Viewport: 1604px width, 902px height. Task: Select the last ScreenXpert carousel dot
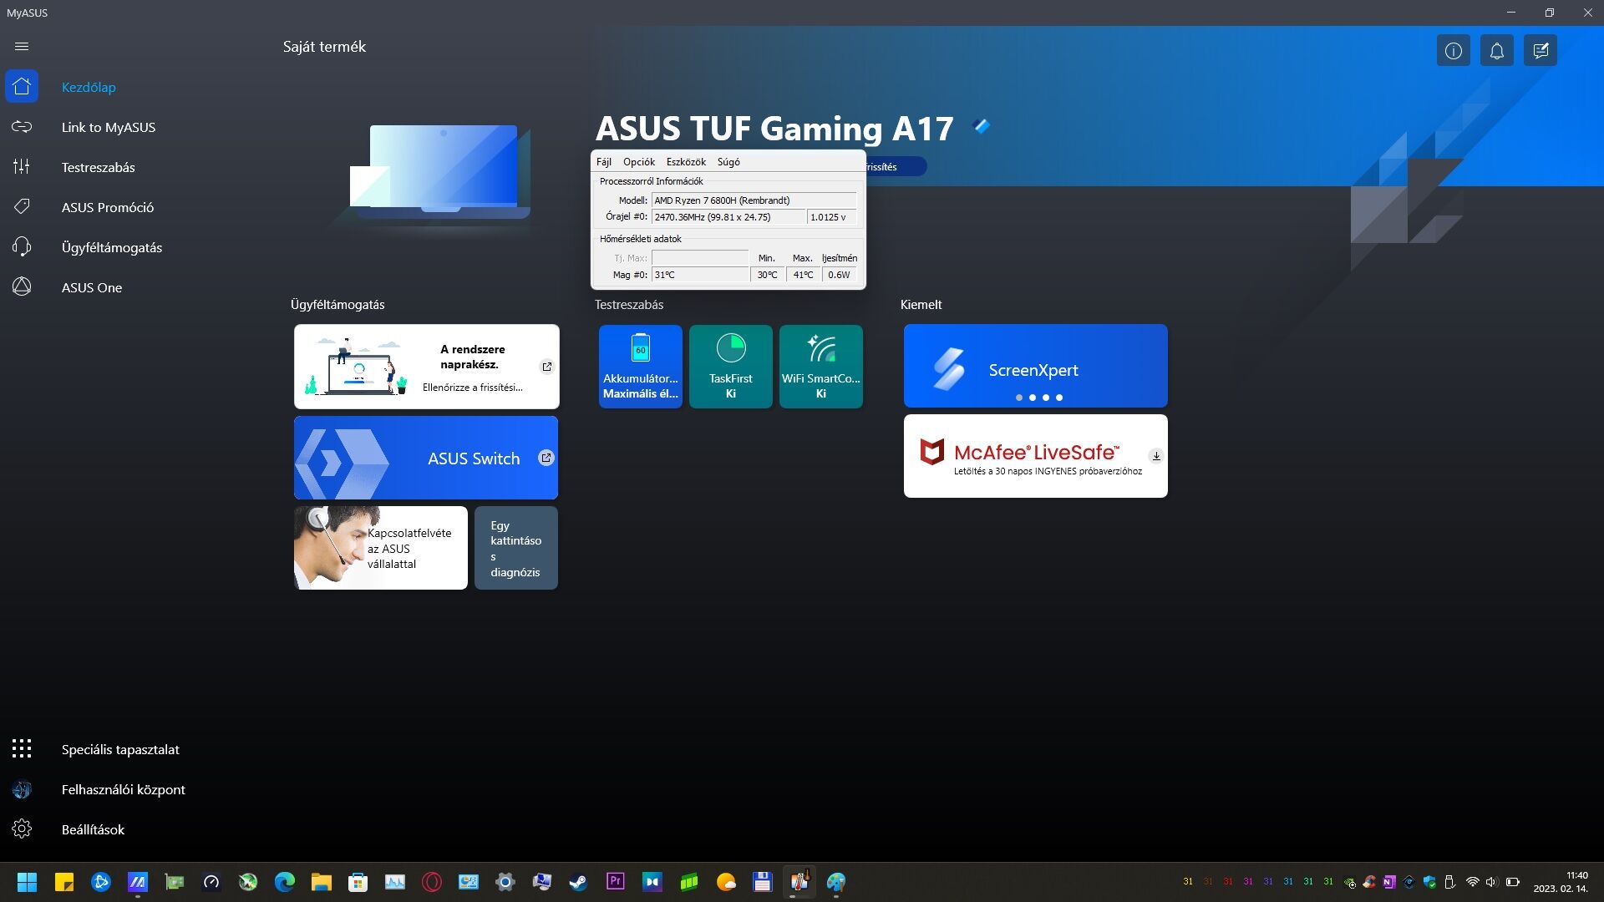(1059, 398)
